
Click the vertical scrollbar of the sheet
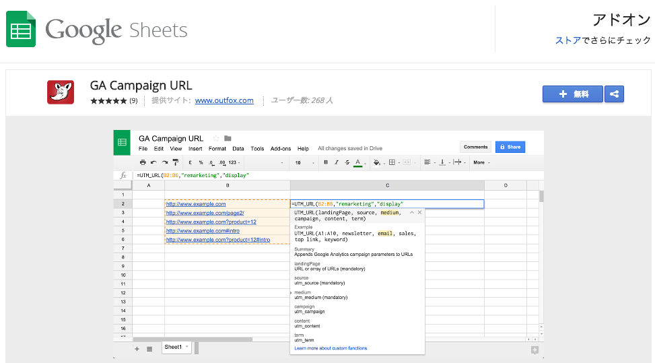[x=541, y=197]
